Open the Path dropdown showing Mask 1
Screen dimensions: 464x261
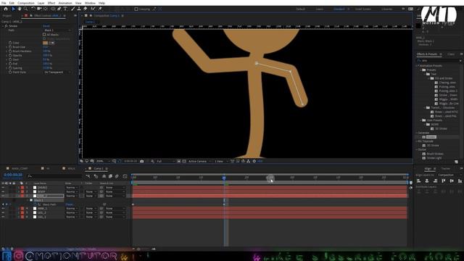pyautogui.click(x=57, y=30)
